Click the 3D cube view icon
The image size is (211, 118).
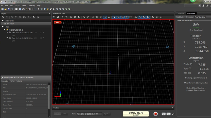58,17
